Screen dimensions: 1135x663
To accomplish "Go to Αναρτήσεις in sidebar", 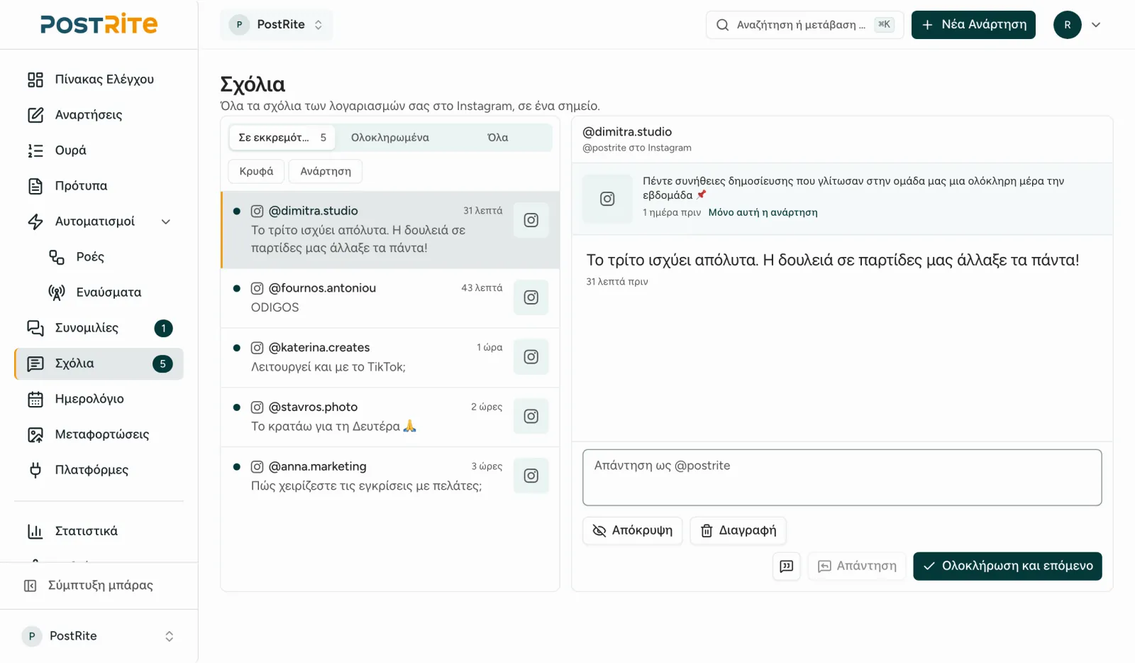I will click(99, 115).
